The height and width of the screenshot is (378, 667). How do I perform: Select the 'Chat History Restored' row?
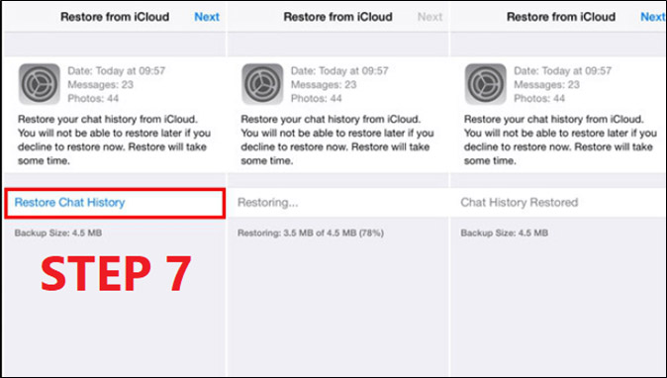point(558,203)
